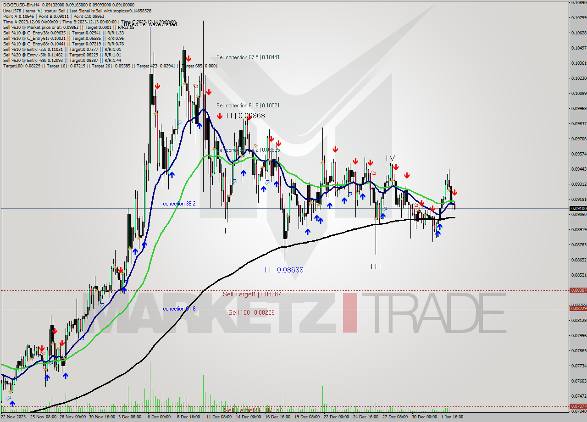Select the 'I I I 0.09863' wave label

coord(245,116)
